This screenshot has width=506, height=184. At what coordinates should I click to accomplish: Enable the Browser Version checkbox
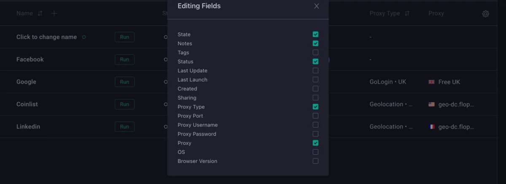[315, 161]
